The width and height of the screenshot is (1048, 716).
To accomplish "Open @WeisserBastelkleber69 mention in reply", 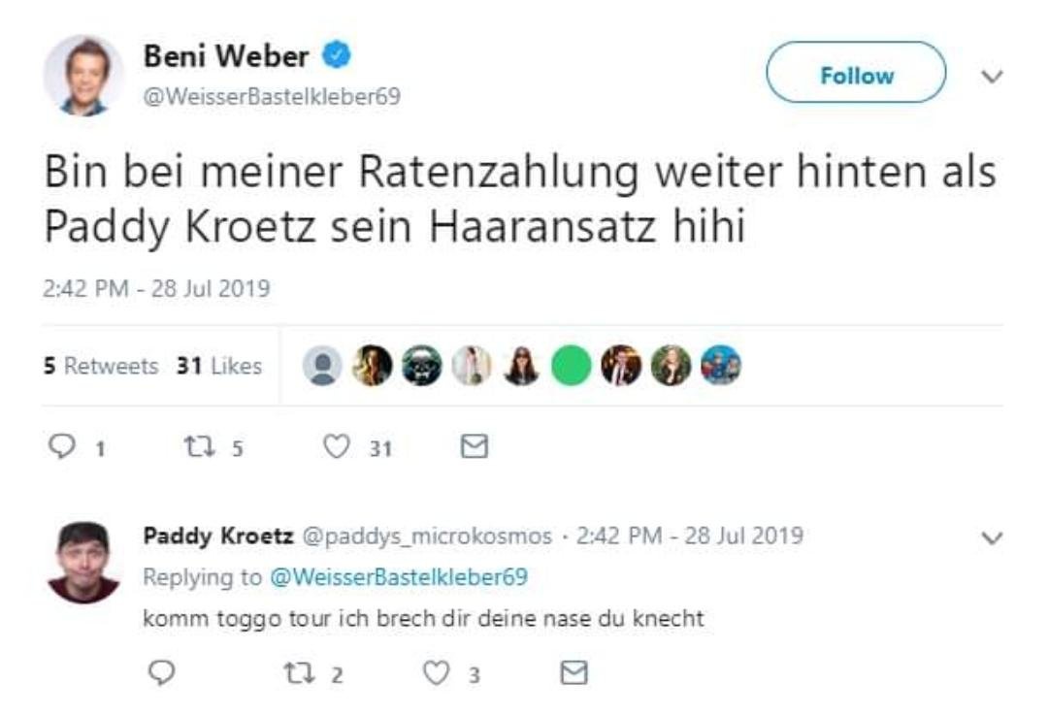I will [x=396, y=577].
